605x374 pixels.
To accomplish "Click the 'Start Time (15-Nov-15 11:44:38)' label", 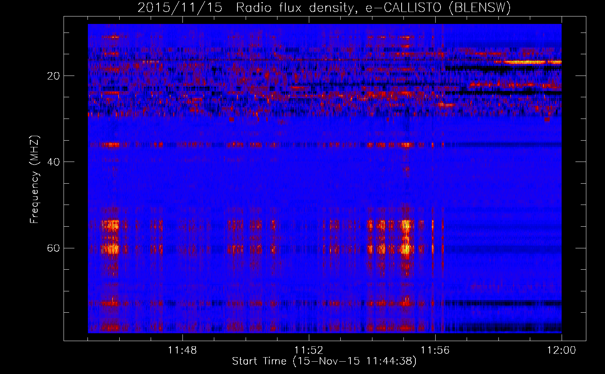I will (324, 361).
